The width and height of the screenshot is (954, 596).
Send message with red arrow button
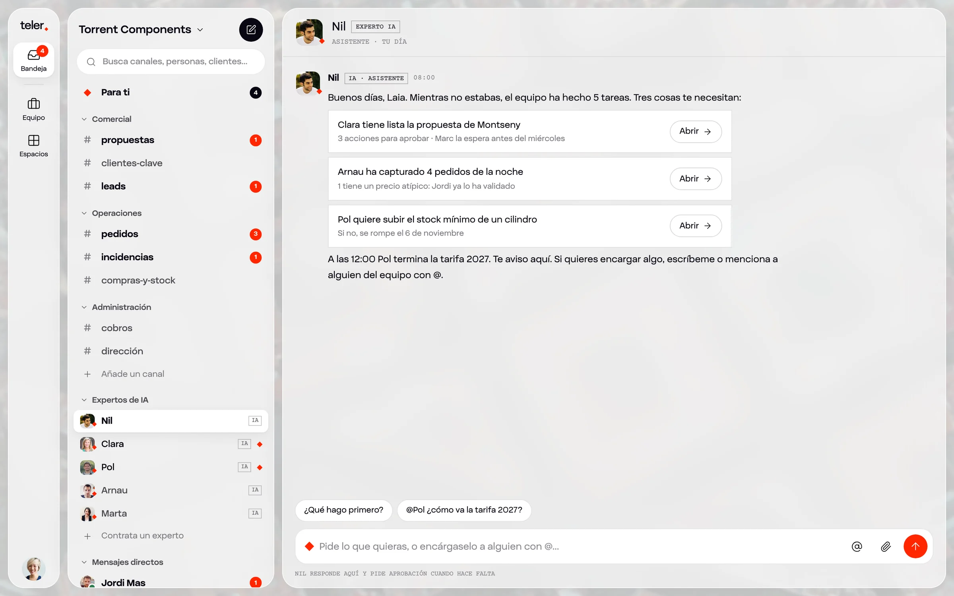(915, 546)
